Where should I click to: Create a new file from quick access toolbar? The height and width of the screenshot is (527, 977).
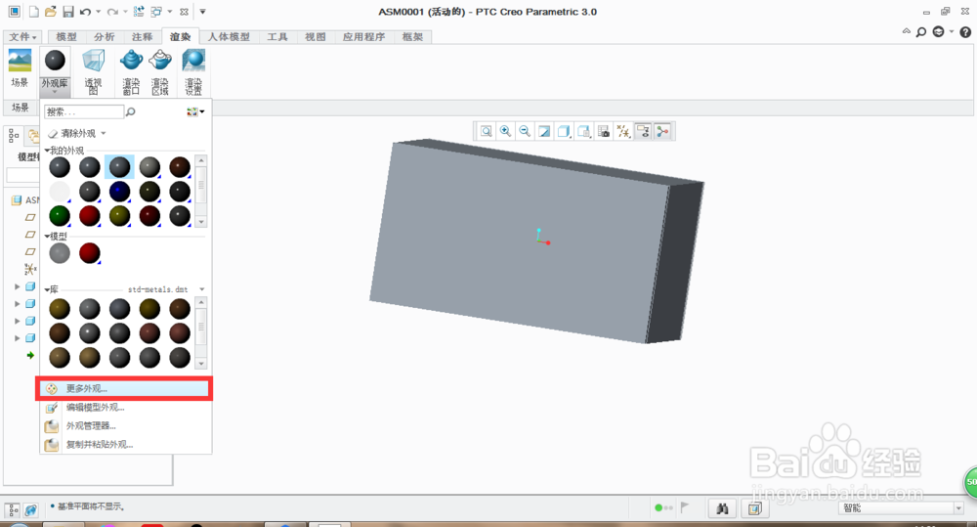point(34,11)
